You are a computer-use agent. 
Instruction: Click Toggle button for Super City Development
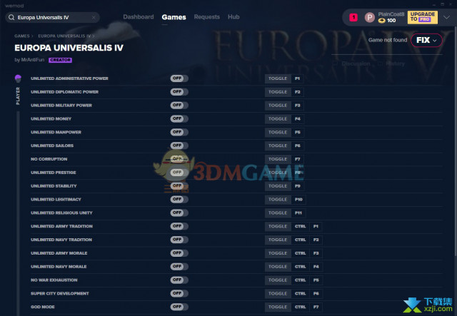(278, 294)
